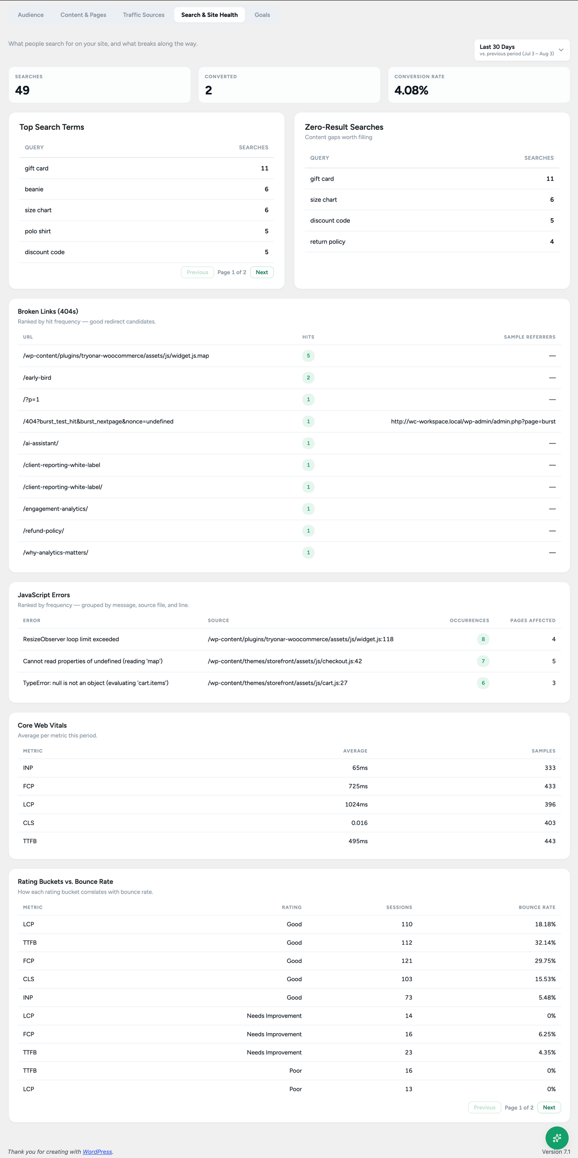
Task: Click the checkout.js:42 source path
Action: [285, 661]
